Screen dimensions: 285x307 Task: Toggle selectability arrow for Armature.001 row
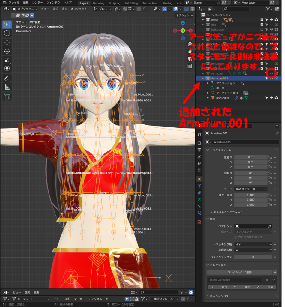point(267,78)
